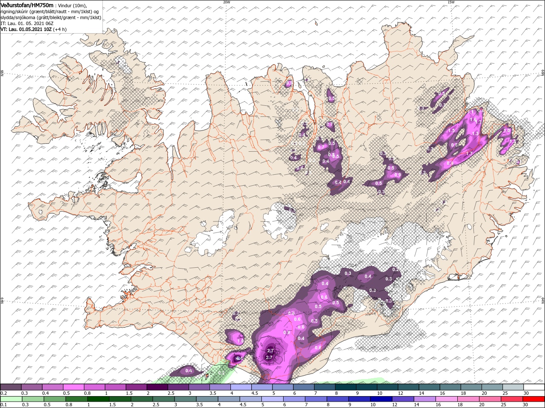Select the dark teal 8 swatch in the top legend
Viewport: 545px width, 408px height.
click(346, 387)
